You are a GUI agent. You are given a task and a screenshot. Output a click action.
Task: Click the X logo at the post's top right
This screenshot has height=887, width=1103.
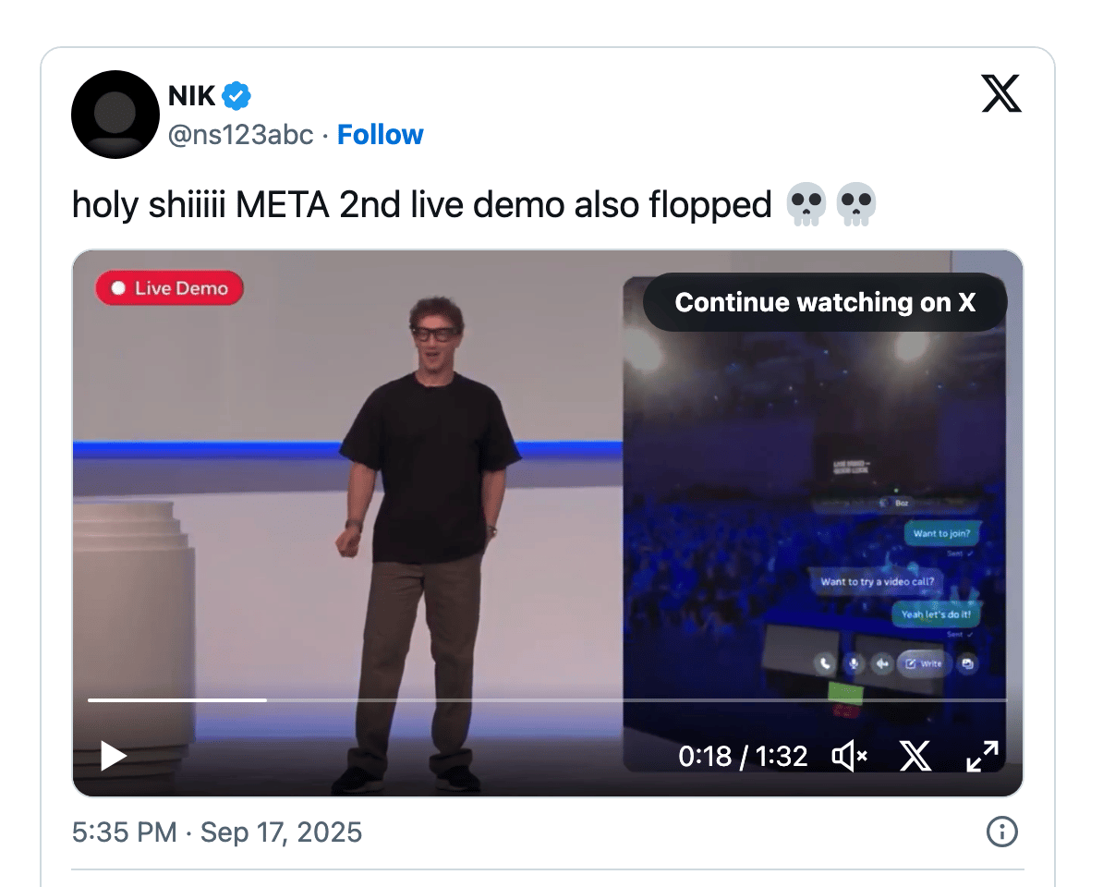1001,93
